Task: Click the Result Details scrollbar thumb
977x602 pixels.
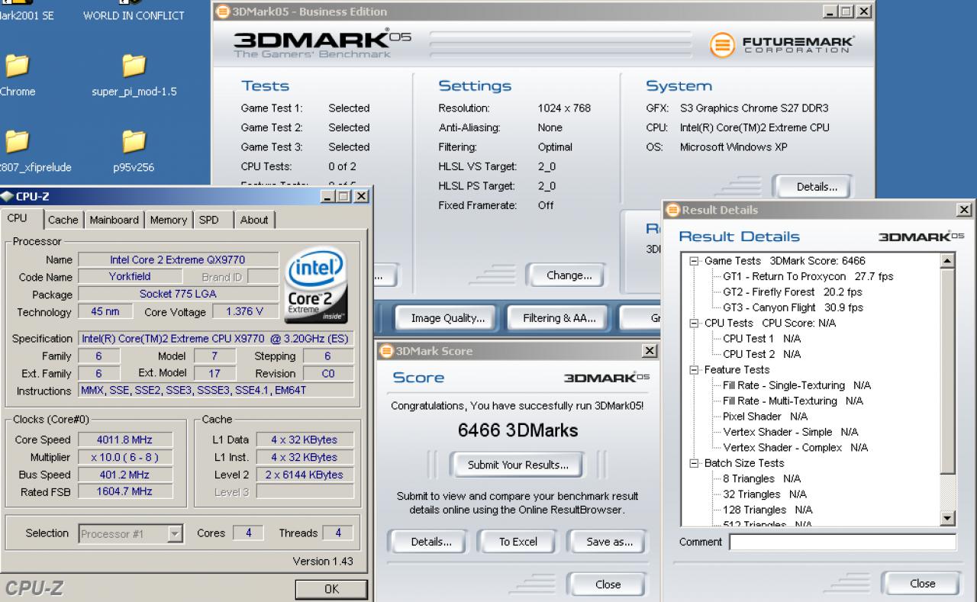Action: pyautogui.click(x=948, y=372)
